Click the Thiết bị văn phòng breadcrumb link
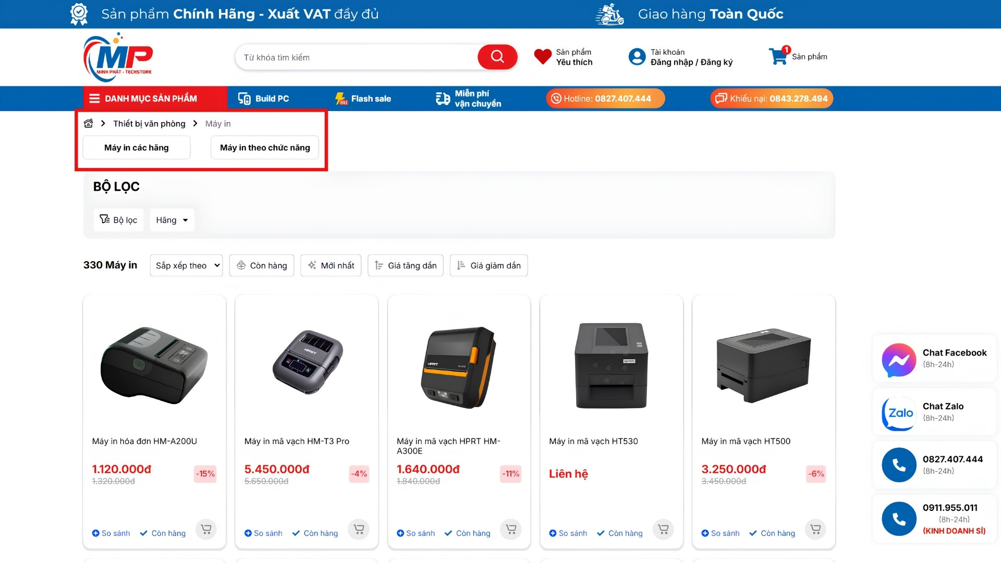This screenshot has height=563, width=1001. pos(149,124)
